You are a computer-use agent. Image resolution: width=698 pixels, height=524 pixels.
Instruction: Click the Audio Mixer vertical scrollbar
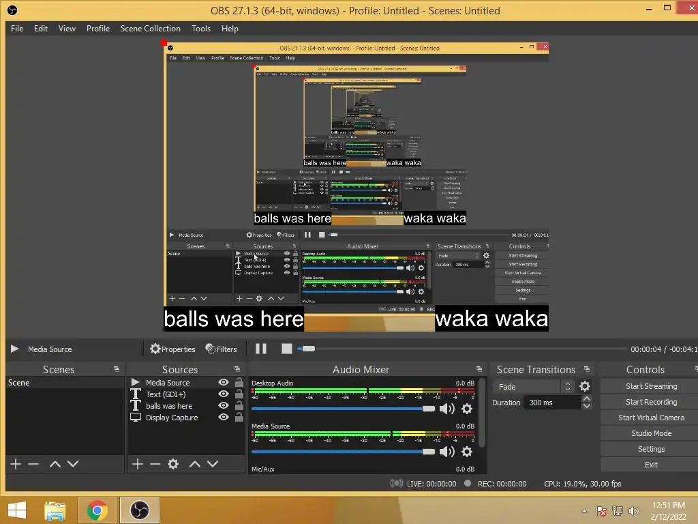pos(482,412)
